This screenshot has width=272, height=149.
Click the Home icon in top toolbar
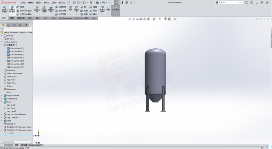pos(74,3)
